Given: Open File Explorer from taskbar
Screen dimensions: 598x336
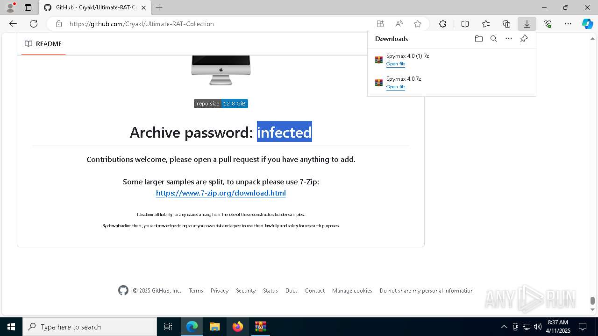Looking at the screenshot, I should (x=215, y=327).
